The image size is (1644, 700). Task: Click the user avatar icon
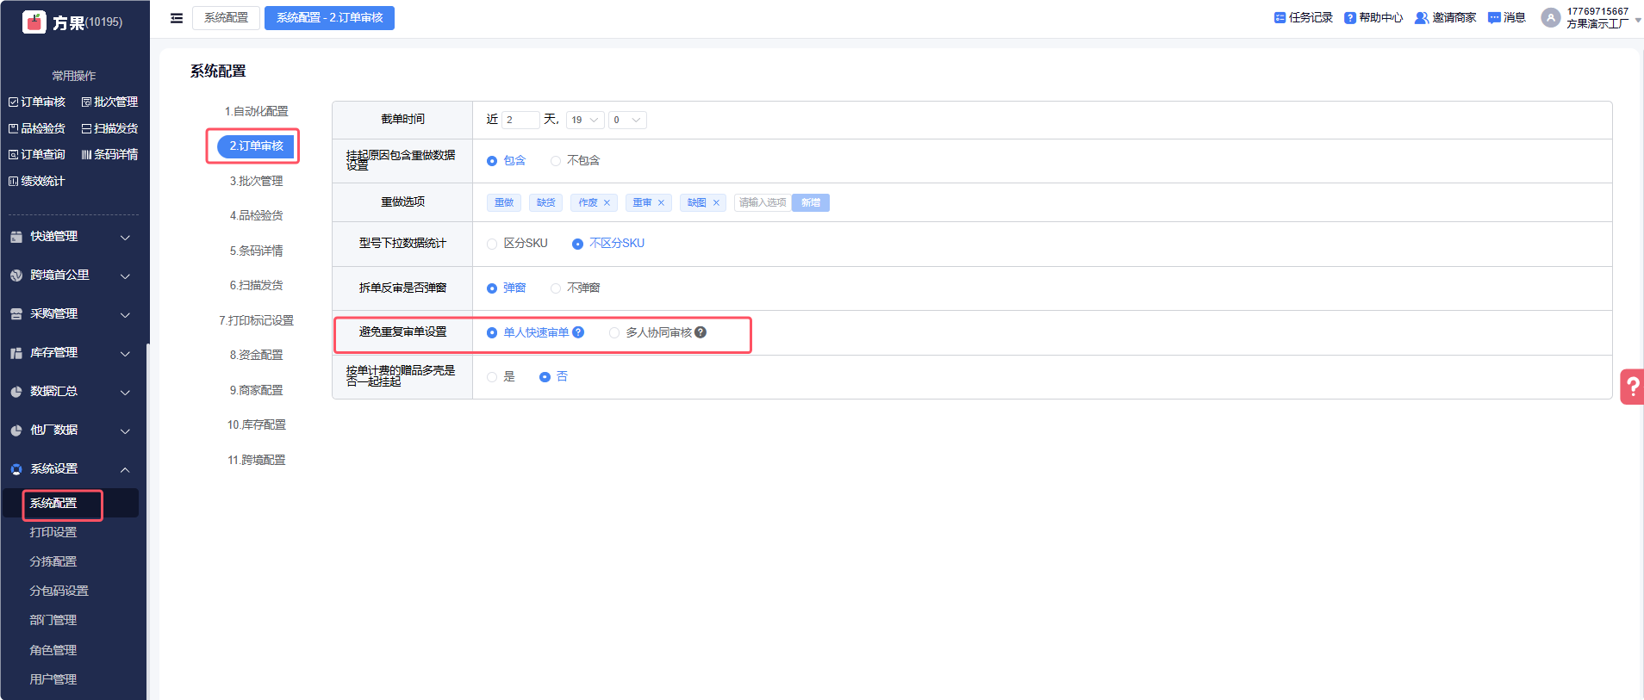[1551, 18]
